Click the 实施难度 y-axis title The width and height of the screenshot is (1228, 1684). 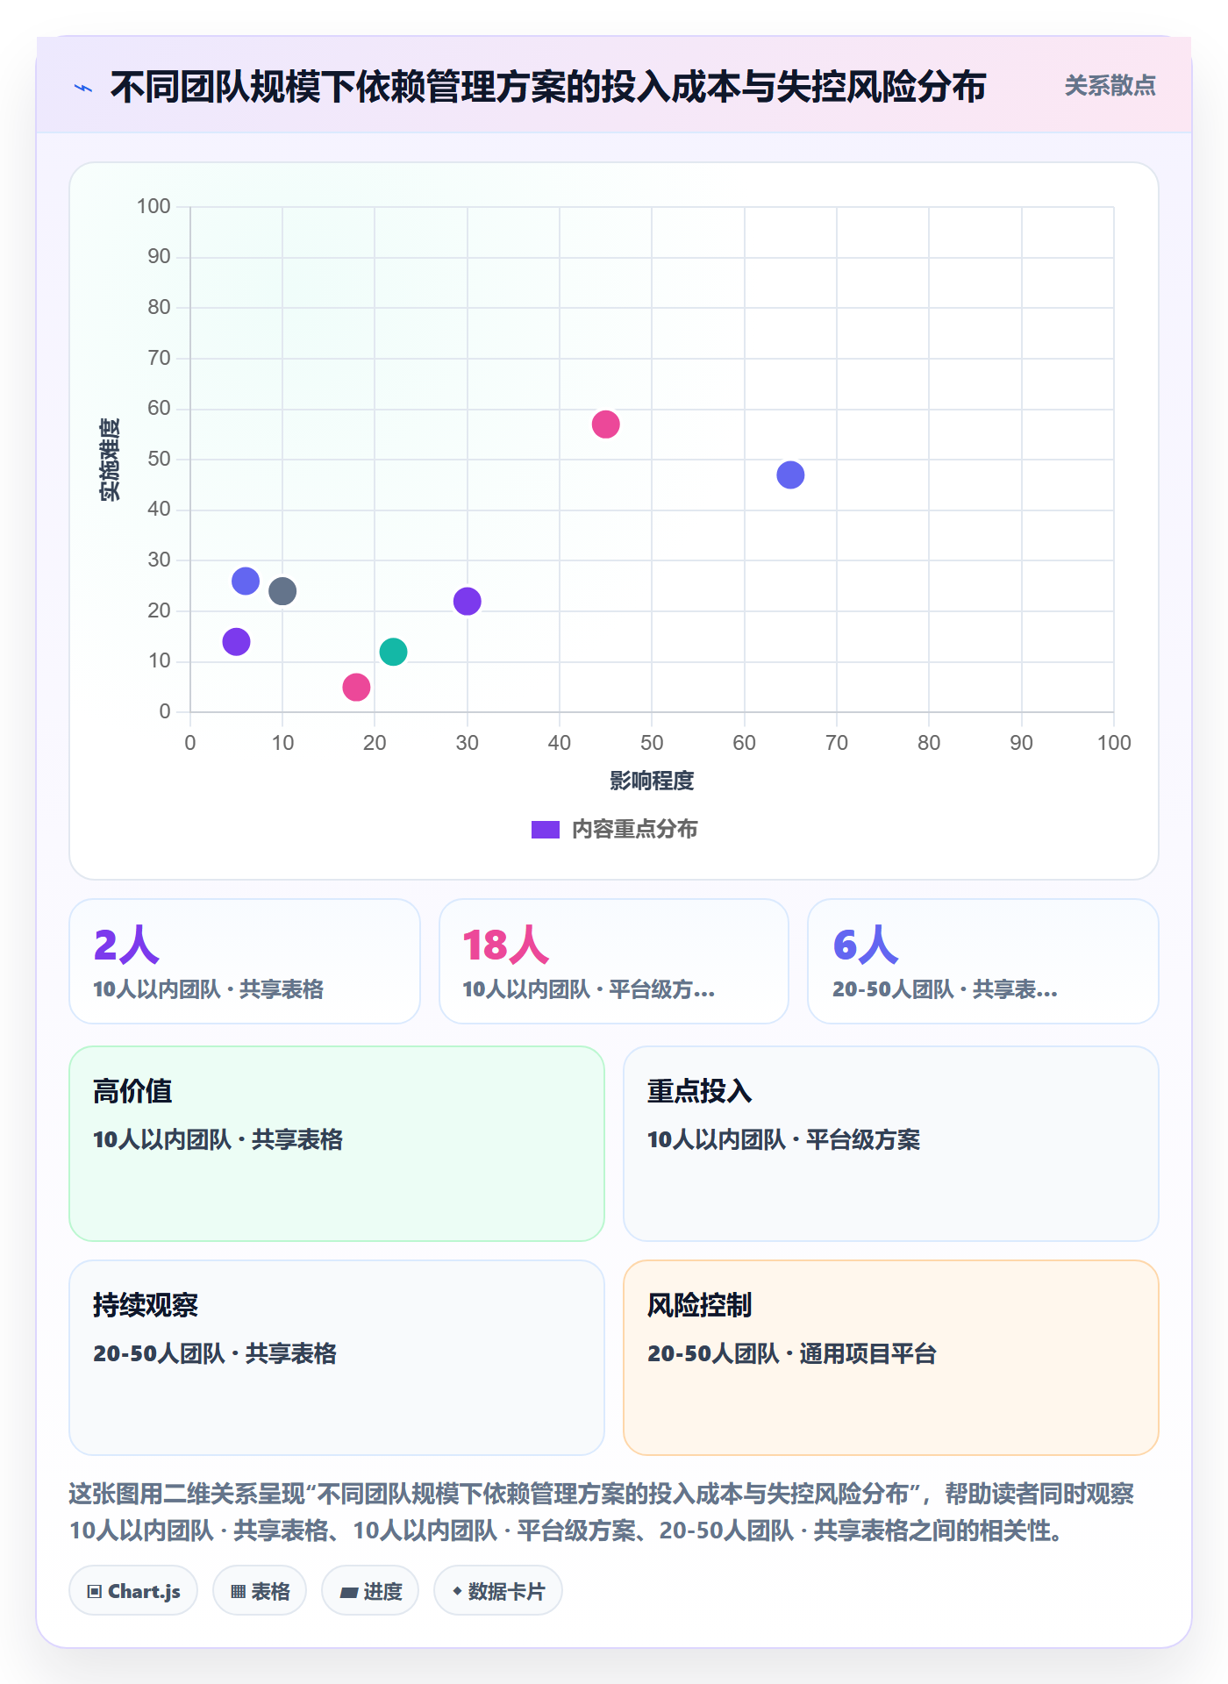tap(110, 460)
